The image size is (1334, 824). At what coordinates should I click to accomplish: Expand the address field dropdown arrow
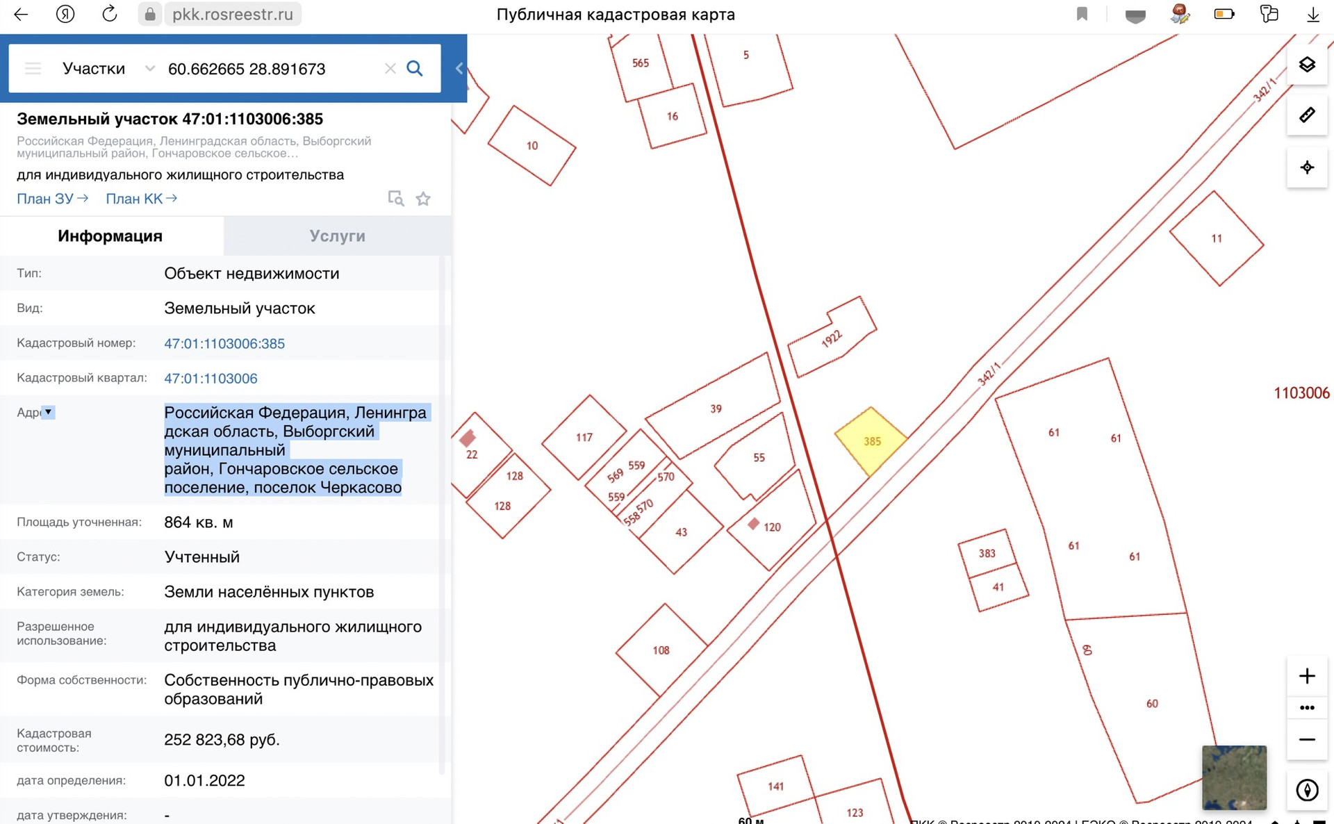pyautogui.click(x=48, y=412)
